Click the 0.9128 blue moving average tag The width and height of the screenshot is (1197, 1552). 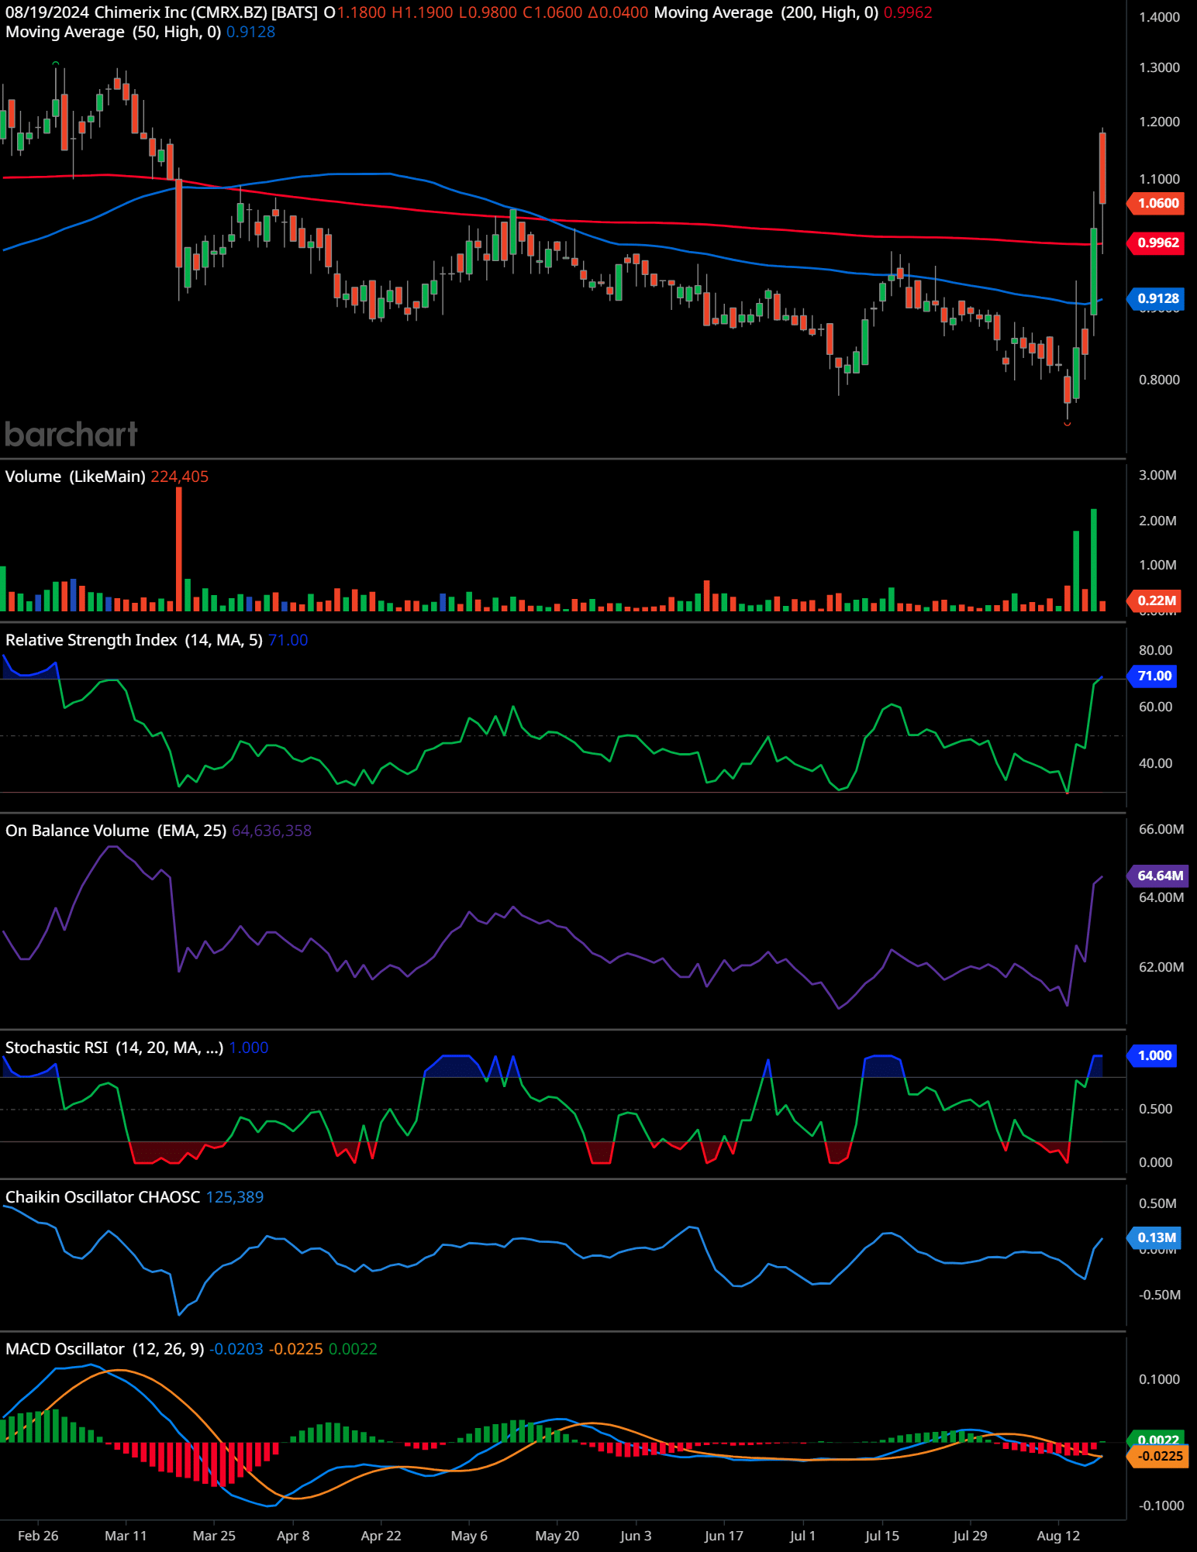coord(1156,298)
